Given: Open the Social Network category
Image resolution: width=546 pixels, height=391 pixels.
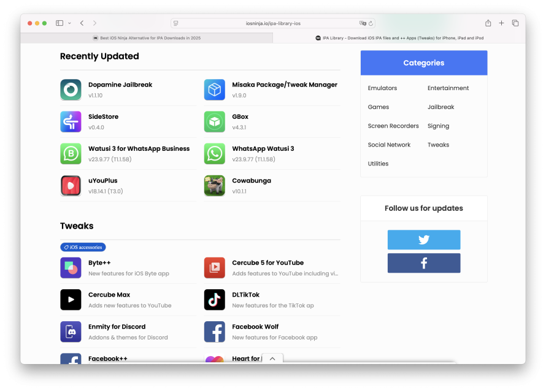Looking at the screenshot, I should [389, 145].
